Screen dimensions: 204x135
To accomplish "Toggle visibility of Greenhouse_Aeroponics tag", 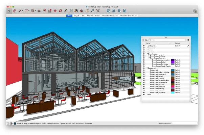I will (x=144, y=60).
